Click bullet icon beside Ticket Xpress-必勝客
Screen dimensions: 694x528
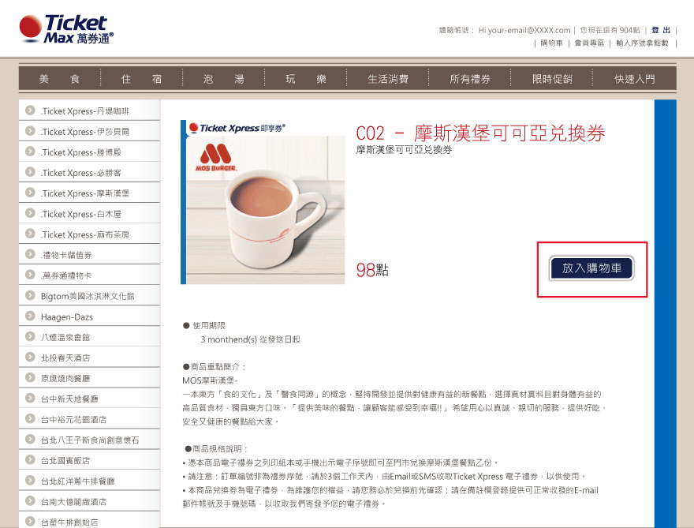(30, 172)
